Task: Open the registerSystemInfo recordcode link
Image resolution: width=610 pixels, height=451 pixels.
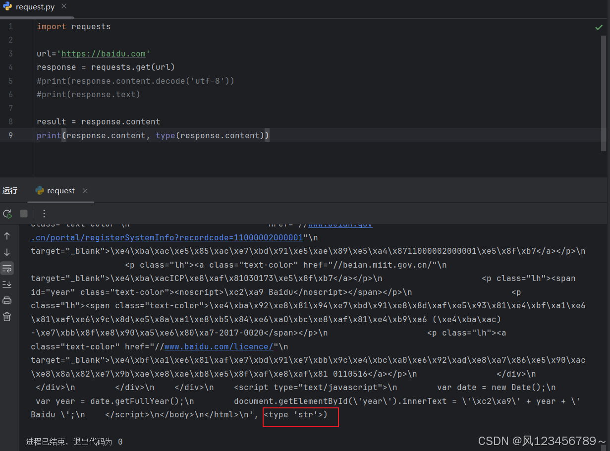Action: click(x=167, y=237)
